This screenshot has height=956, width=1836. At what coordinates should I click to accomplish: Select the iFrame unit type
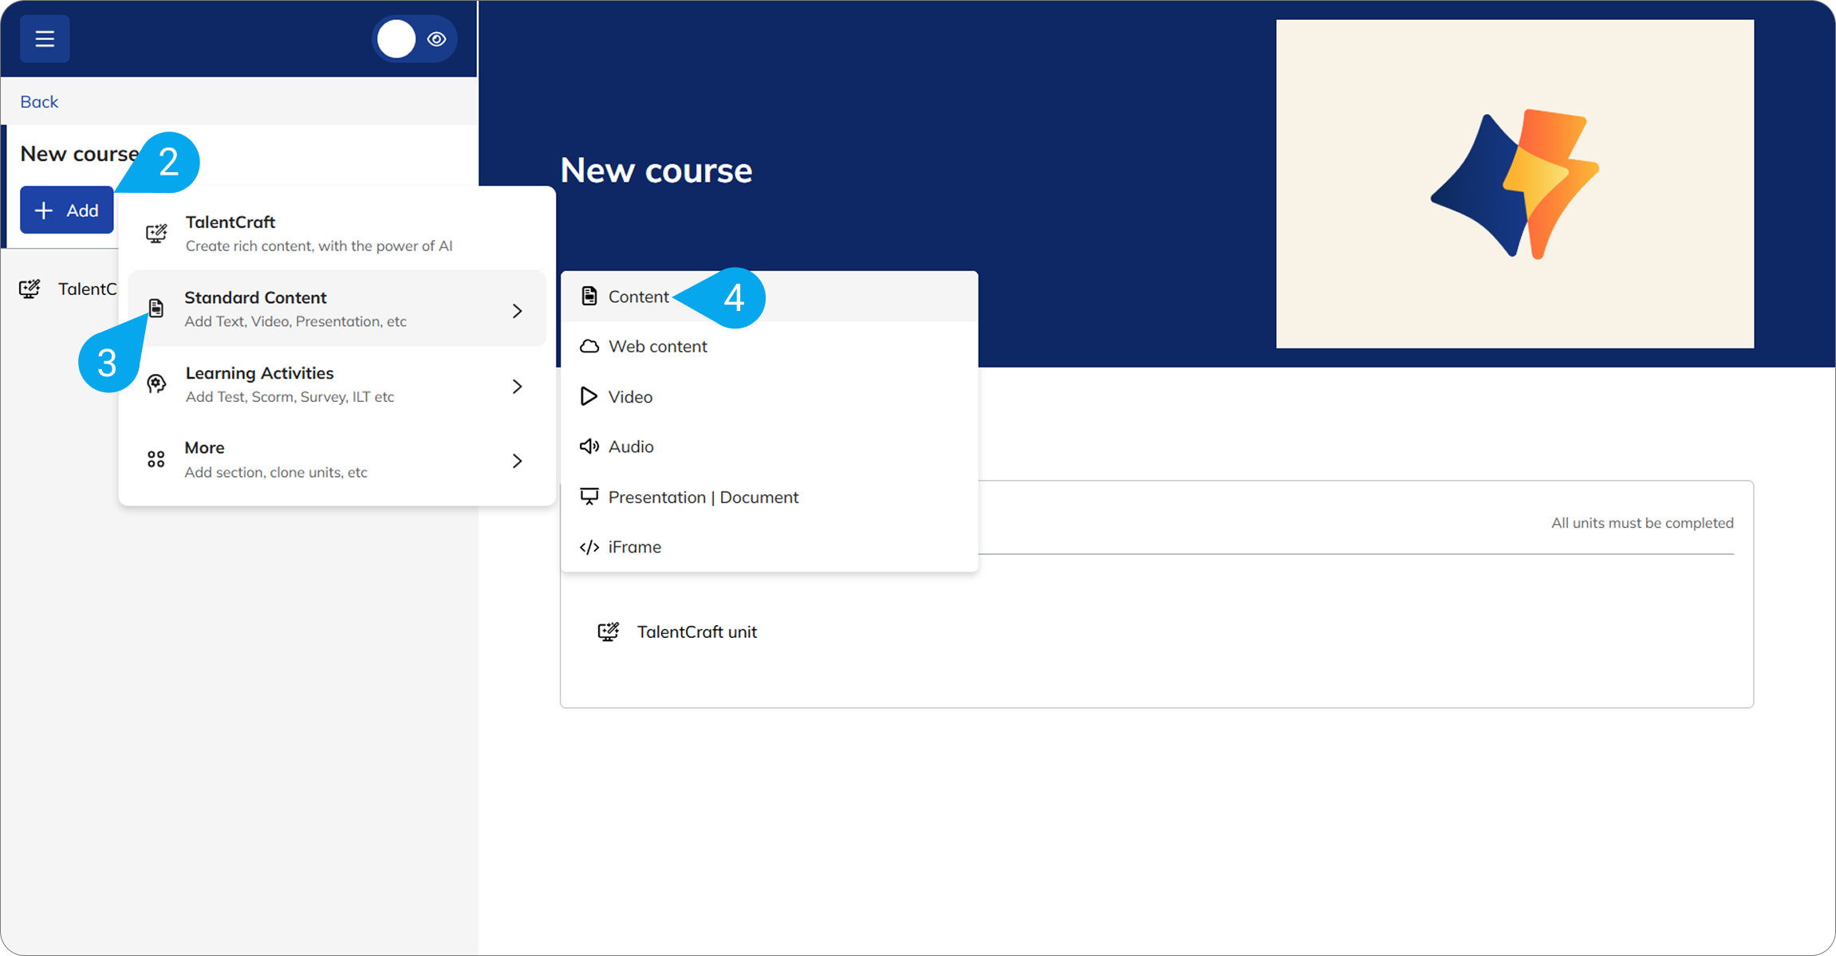[769, 547]
